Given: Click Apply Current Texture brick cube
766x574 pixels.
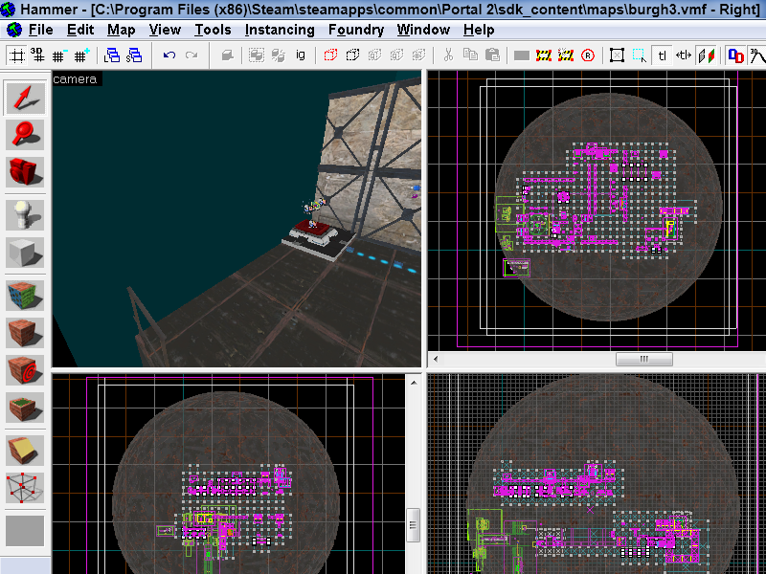Looking at the screenshot, I should [x=25, y=333].
